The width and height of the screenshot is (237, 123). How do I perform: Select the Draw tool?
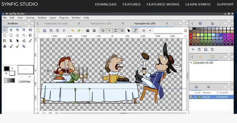click(11, 41)
